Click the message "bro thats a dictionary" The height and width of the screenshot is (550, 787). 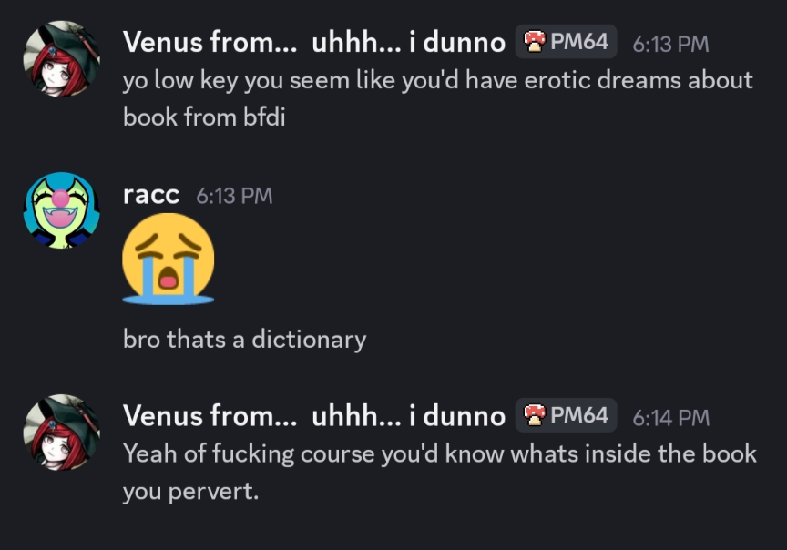point(244,340)
